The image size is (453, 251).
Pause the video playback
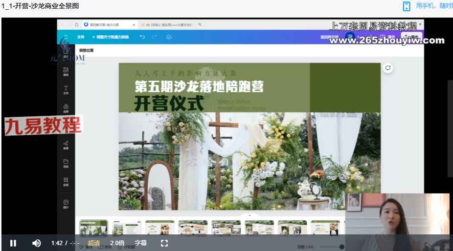pos(13,243)
